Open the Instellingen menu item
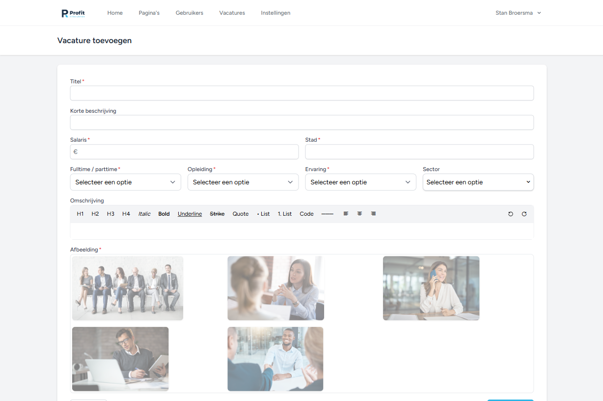603x401 pixels. 275,13
